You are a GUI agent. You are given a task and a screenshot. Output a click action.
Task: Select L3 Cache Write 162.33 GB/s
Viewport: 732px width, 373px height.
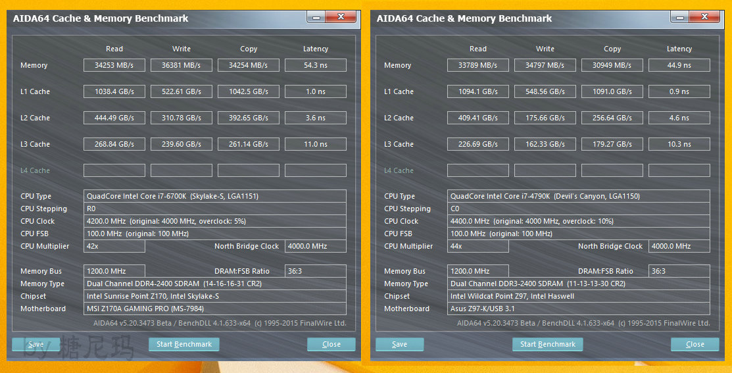coord(545,144)
